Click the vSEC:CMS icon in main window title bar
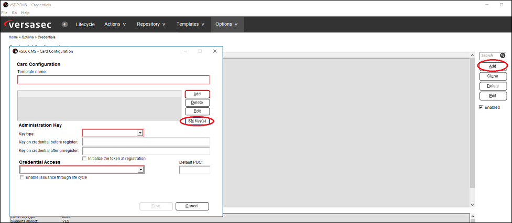This screenshot has width=512, height=223. pos(5,5)
